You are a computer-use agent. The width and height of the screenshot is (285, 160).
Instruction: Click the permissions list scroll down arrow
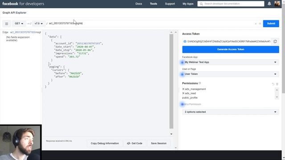(277, 97)
